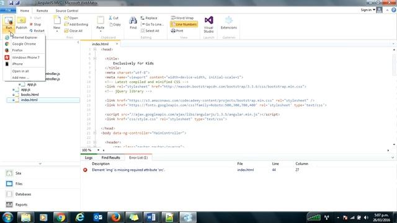Open the Reports workspace
Screen dimensions: 397x223
click(21, 204)
